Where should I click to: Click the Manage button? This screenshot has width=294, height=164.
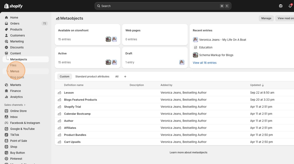tap(266, 18)
